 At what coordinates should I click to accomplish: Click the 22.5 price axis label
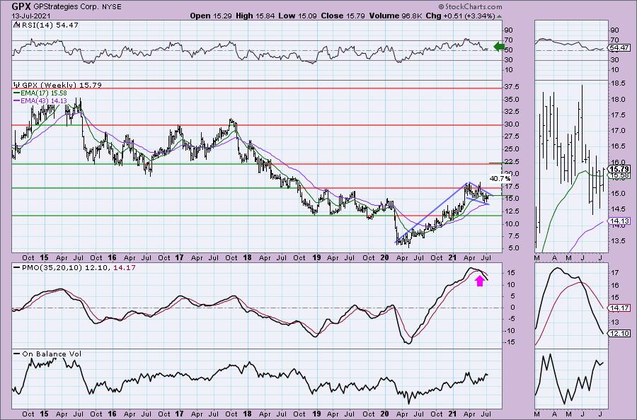click(511, 161)
